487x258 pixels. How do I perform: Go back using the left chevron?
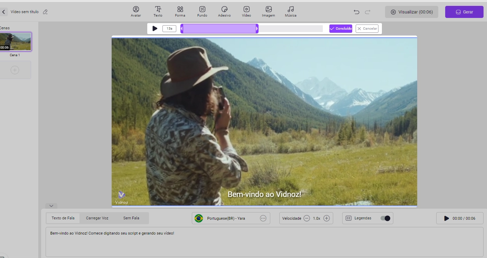click(x=3, y=12)
